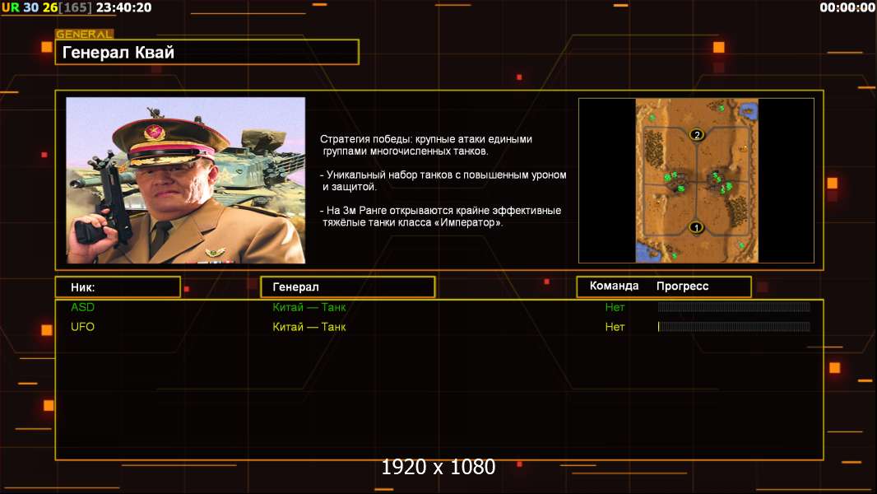Select start position marker 2 on map
877x494 pixels.
[696, 134]
